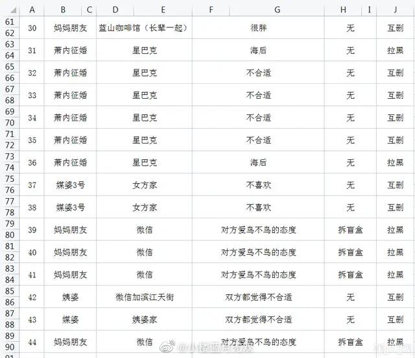Viewport: 415px width, 358px height.
Task: Select the column G header
Action: [x=277, y=10]
